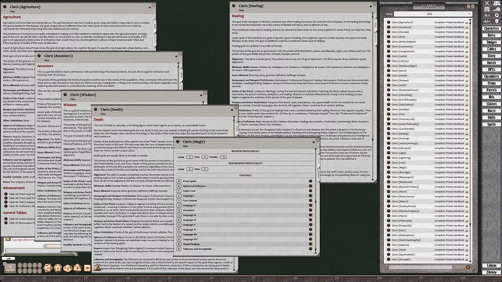
Task: Click the Shapechanging feature link dot in the Cleric (Magic) window
Action: pos(310,244)
